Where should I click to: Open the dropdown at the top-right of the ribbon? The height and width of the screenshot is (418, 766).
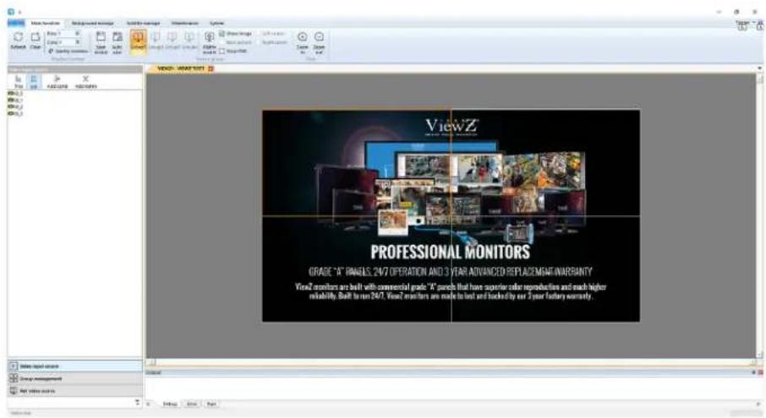click(742, 24)
